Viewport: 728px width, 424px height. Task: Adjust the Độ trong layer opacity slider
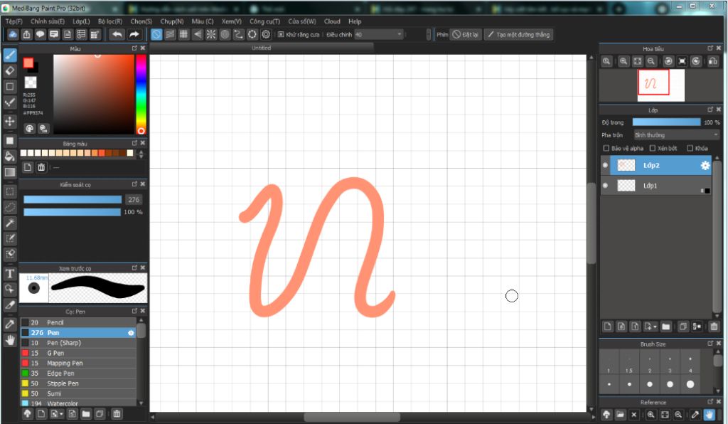(666, 122)
